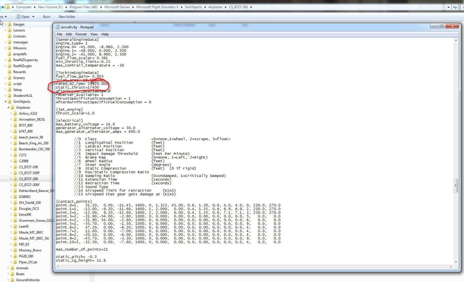The image size is (464, 282).
Task: Click the Burn button in Explorer toolbar
Action: tap(46, 17)
